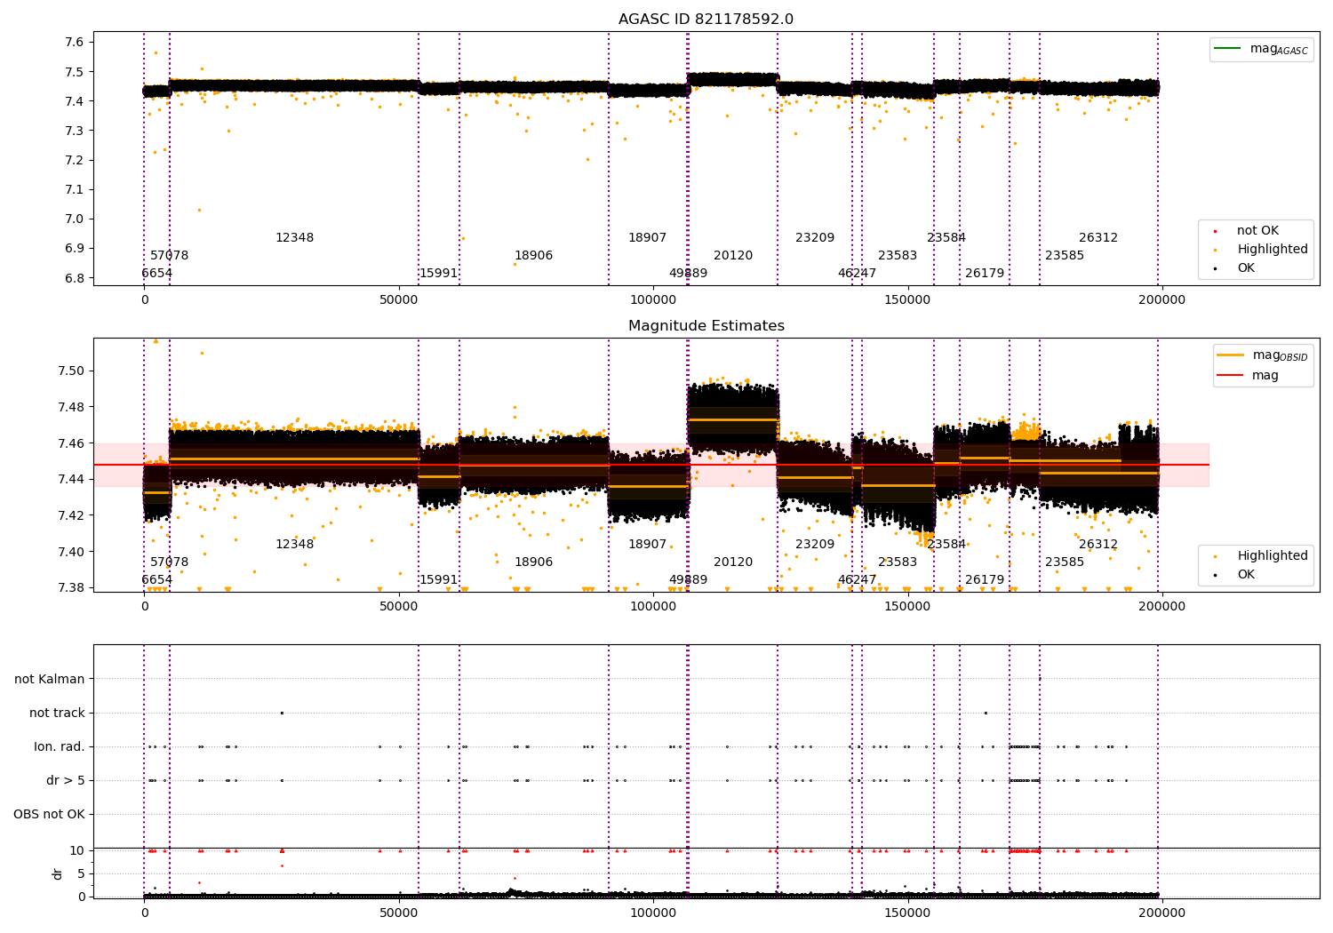Click the 7.50 y-tick on middle plot

click(x=71, y=371)
